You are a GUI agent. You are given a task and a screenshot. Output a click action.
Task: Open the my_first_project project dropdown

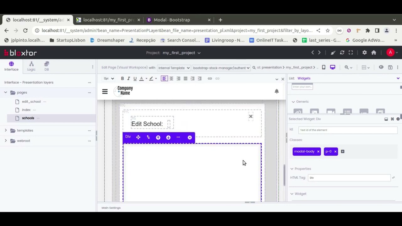pos(182,53)
